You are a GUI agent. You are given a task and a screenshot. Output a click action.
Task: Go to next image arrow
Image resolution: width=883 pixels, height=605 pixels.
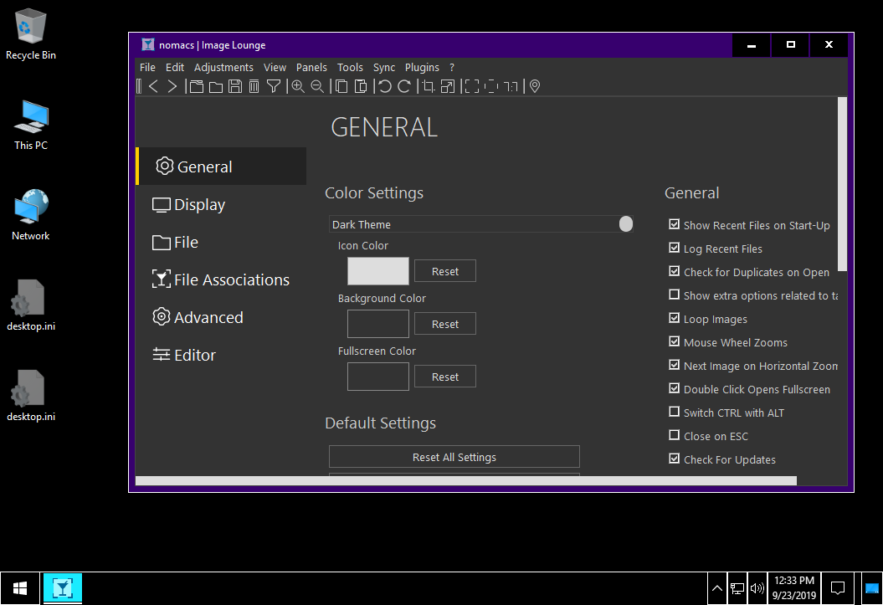point(172,86)
